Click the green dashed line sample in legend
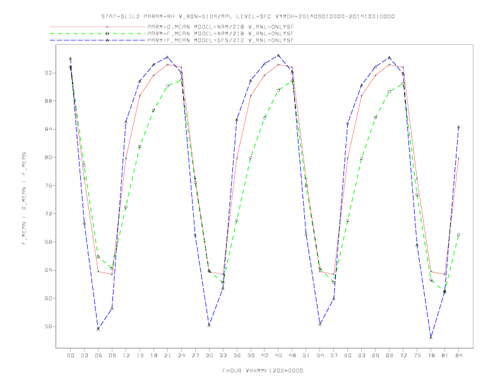500x387 pixels. pyautogui.click(x=98, y=34)
